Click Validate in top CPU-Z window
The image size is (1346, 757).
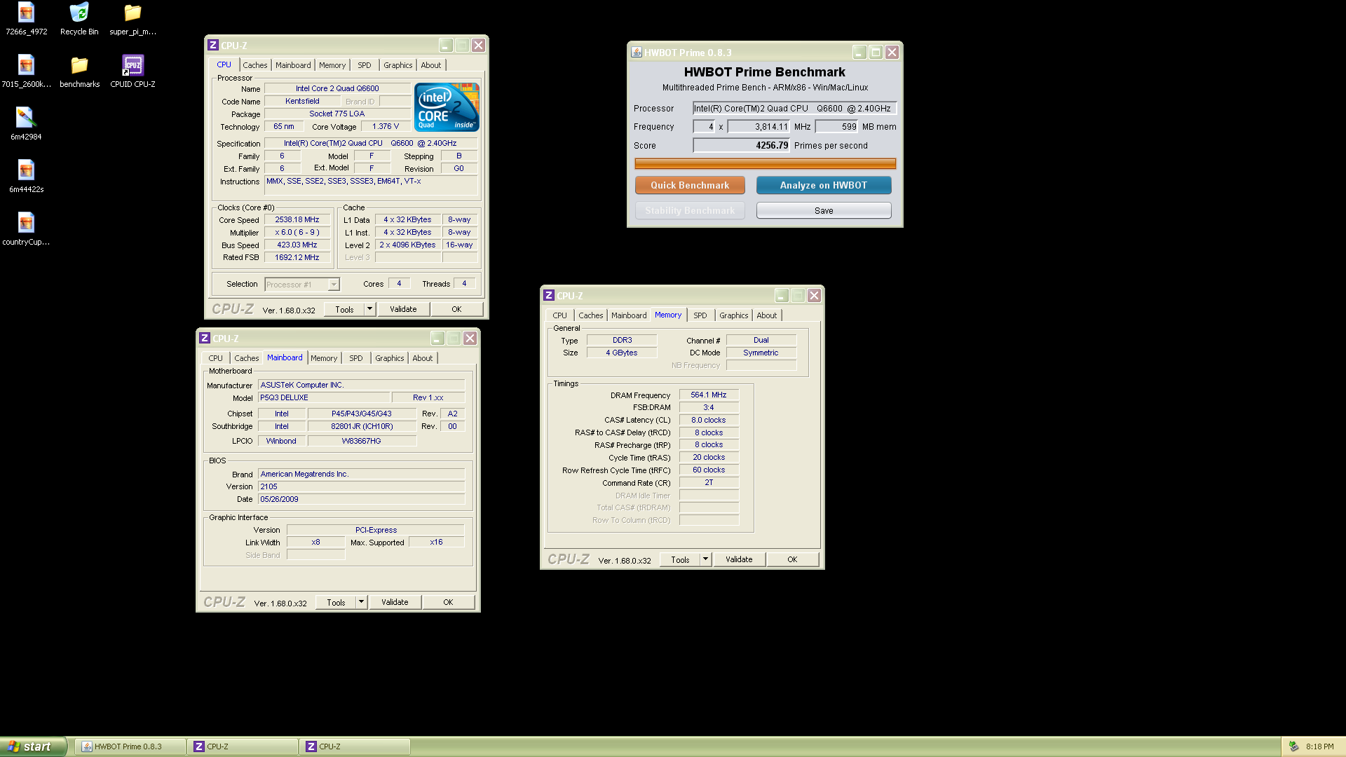(403, 309)
